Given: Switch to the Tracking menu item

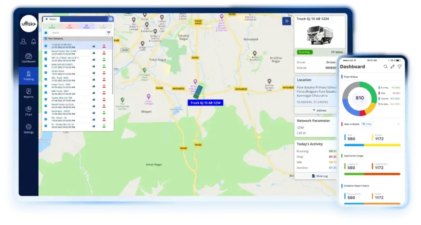Looking at the screenshot, I should click(28, 75).
